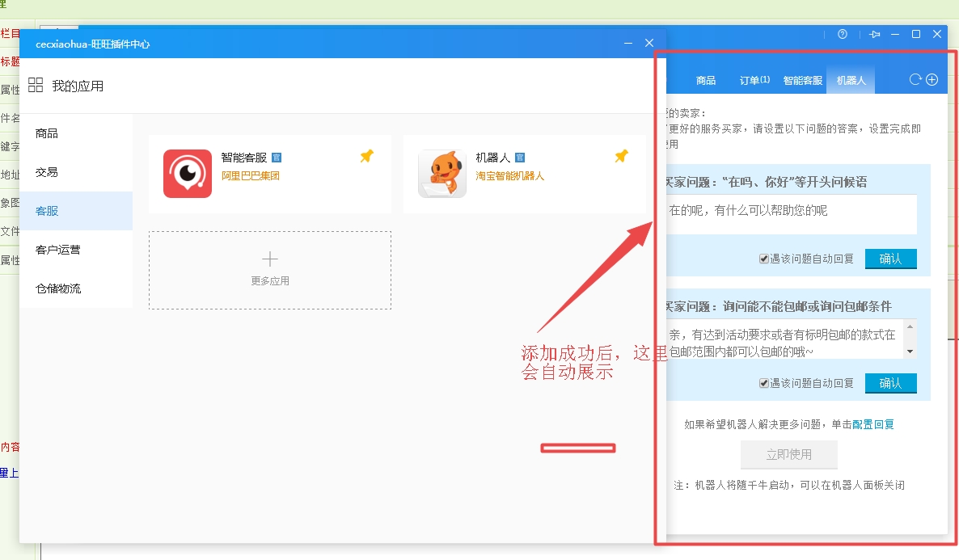
Task: Add more apps via the 更多应用 plus tile
Action: [x=270, y=269]
